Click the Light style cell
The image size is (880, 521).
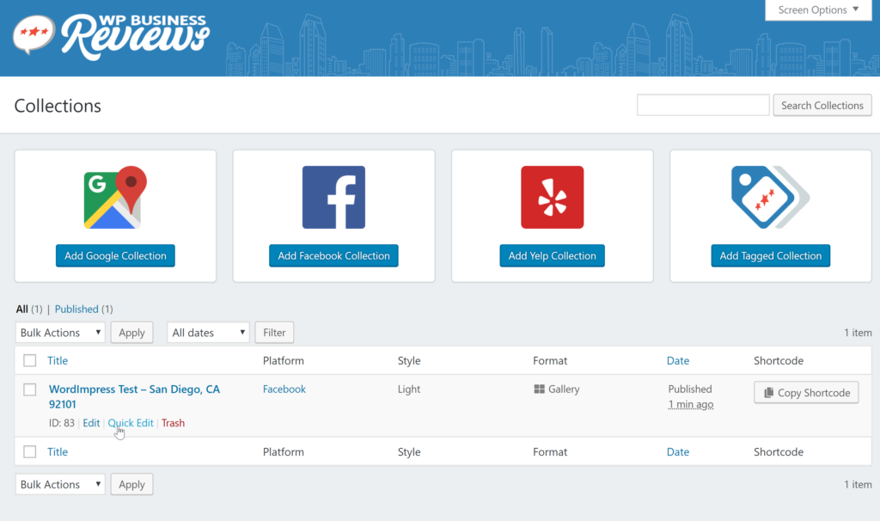click(x=409, y=389)
